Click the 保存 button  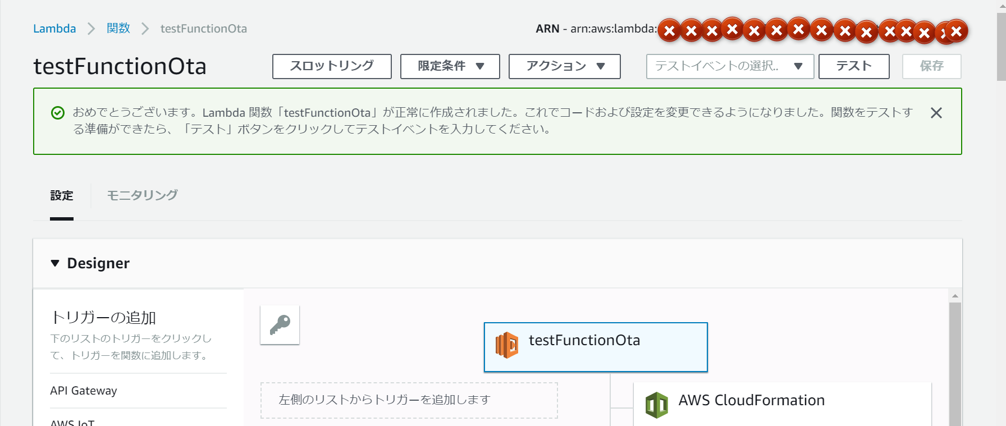tap(932, 66)
